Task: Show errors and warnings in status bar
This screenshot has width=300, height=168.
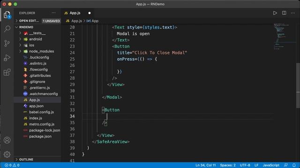Action: [12, 165]
